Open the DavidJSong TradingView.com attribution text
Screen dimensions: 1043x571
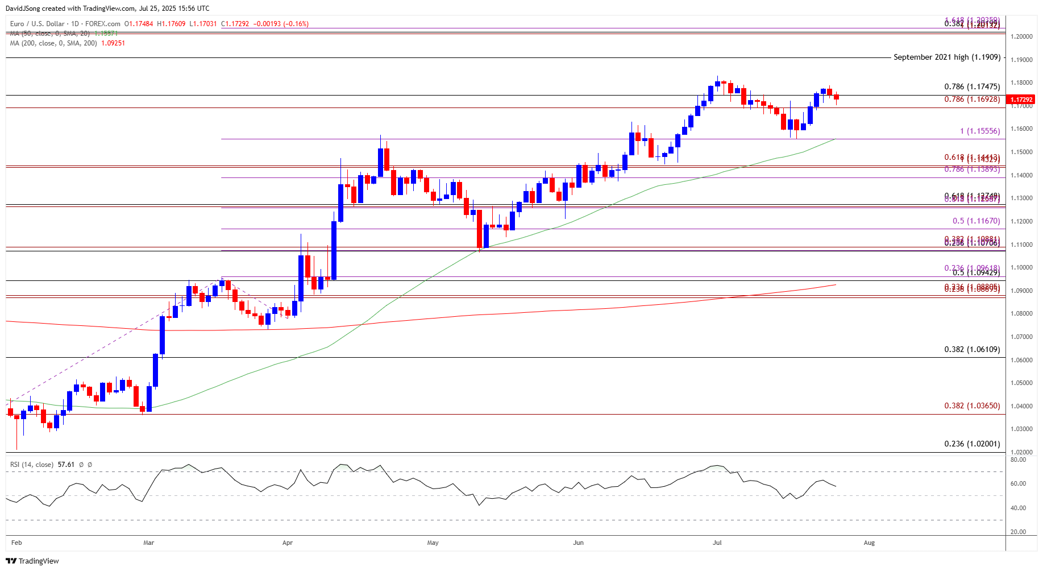point(107,9)
